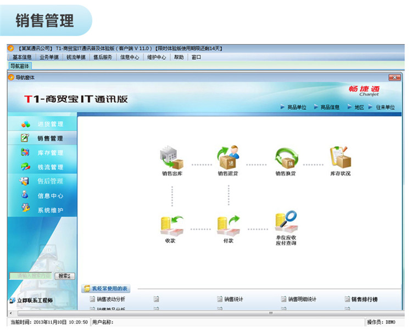Image resolution: width=412 pixels, height=331 pixels.
Task: Open the 销售排行榜 report link
Action: click(364, 299)
